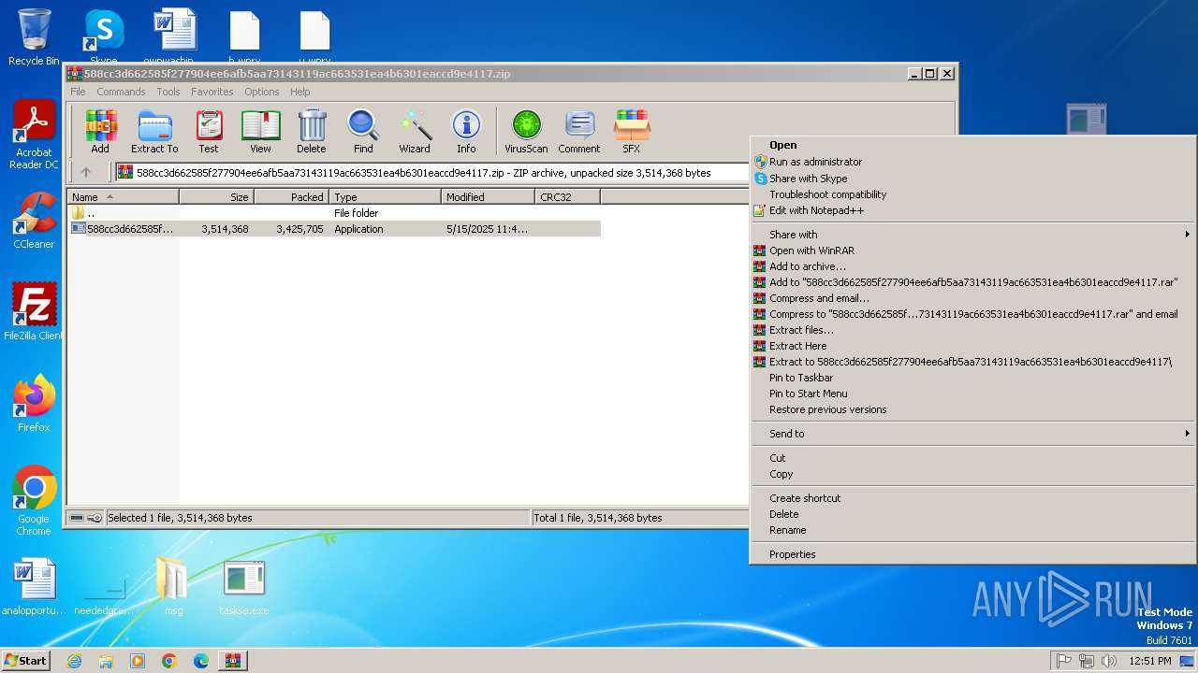Choose Open with WinRAR
The width and height of the screenshot is (1198, 673).
coord(973,251)
